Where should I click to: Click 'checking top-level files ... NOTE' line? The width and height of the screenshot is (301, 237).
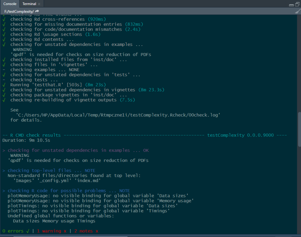(51, 170)
